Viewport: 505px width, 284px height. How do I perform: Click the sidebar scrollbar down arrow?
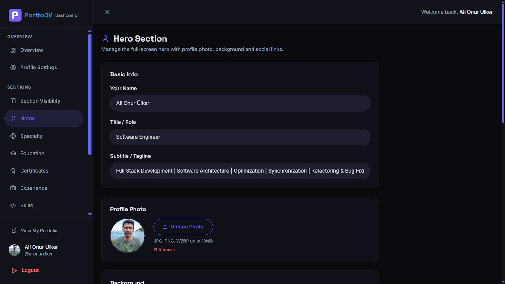pyautogui.click(x=90, y=214)
